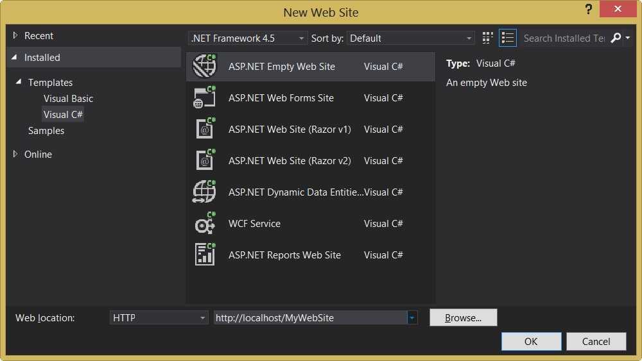The image size is (642, 361).
Task: Choose the ASP.NET Web Site (Razor v1) icon
Action: (x=205, y=130)
